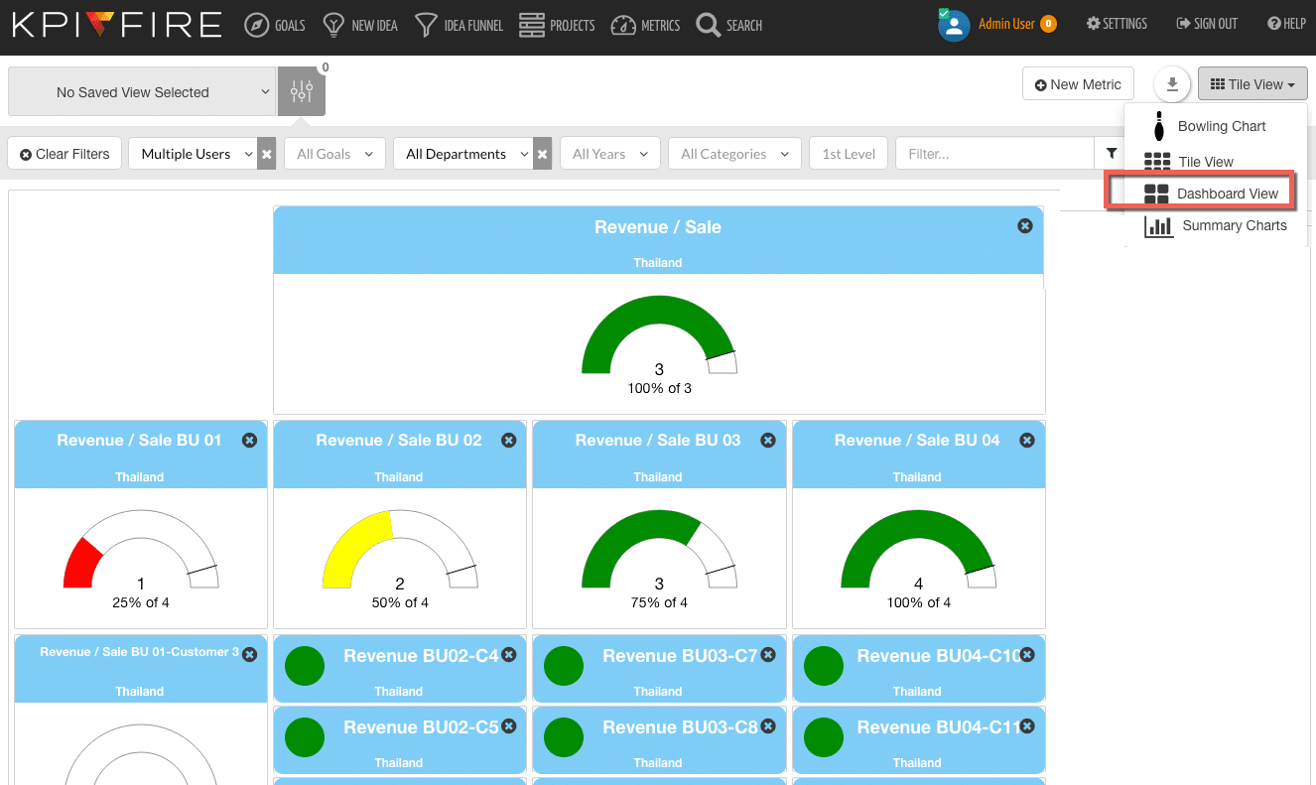
Task: Close the Revenue / Sale BU 03 tile
Action: [767, 440]
